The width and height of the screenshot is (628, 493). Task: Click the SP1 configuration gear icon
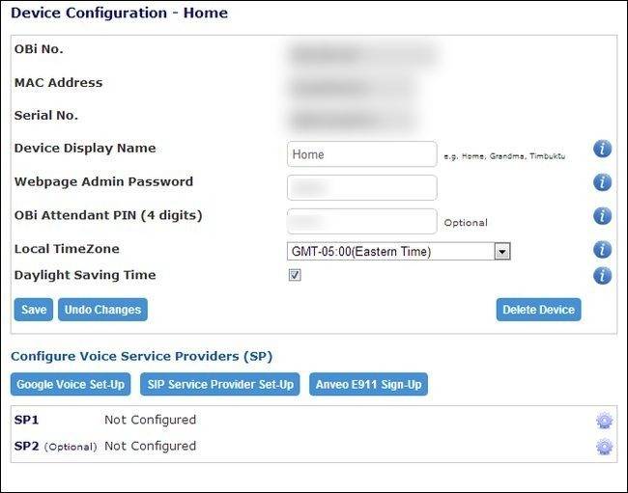click(604, 421)
